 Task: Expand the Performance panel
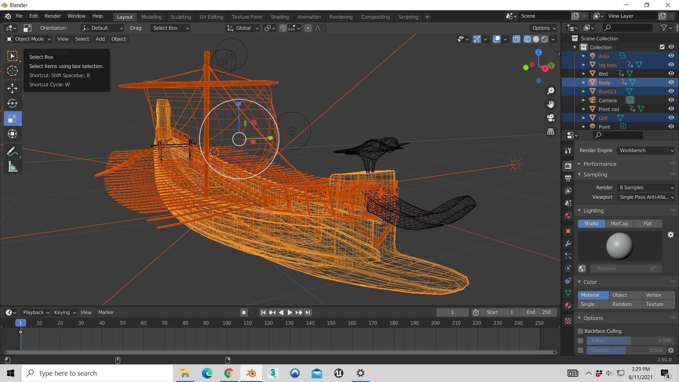[x=599, y=164]
